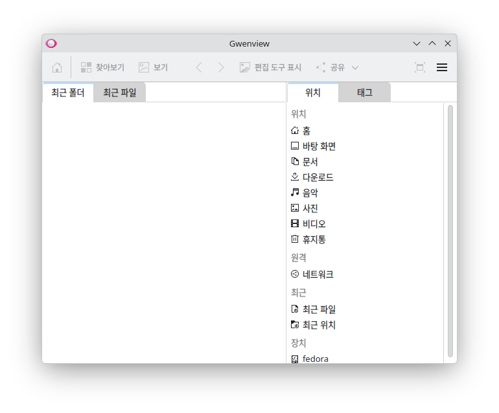Switch to 보기 view mode
This screenshot has width=499, height=413.
[154, 67]
